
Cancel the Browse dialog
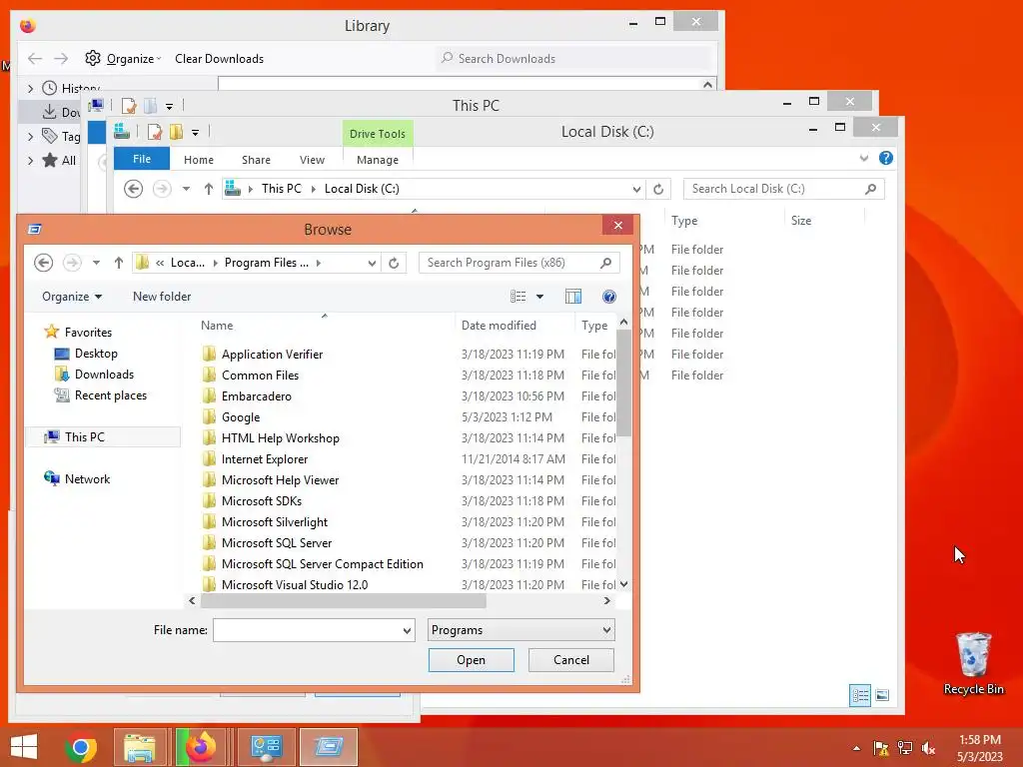click(x=570, y=660)
